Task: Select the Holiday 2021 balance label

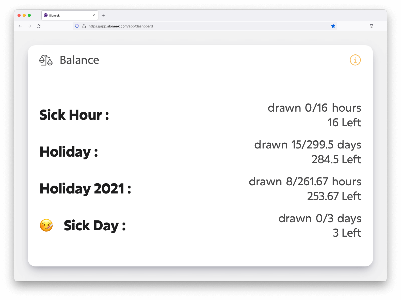Action: click(x=85, y=189)
